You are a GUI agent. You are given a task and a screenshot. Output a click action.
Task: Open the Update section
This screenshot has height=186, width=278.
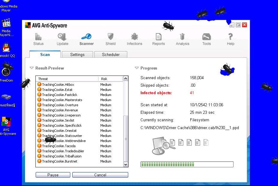point(62,39)
